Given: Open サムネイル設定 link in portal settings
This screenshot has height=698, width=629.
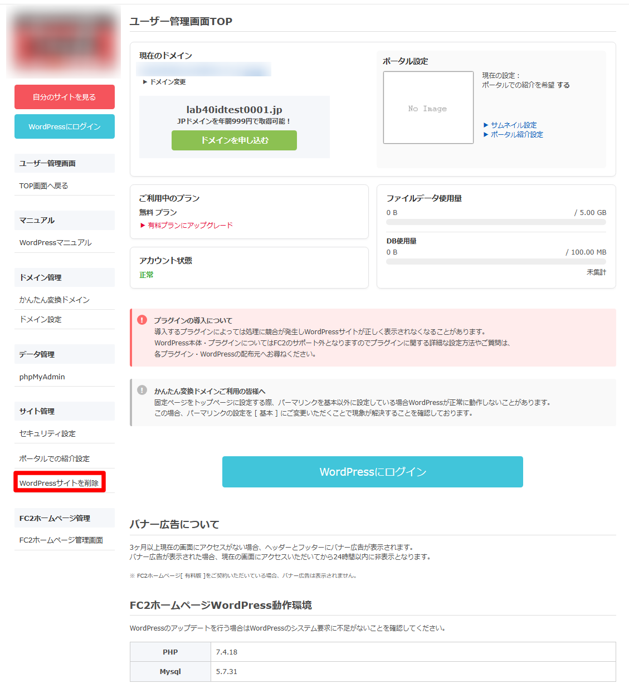Looking at the screenshot, I should coord(513,125).
